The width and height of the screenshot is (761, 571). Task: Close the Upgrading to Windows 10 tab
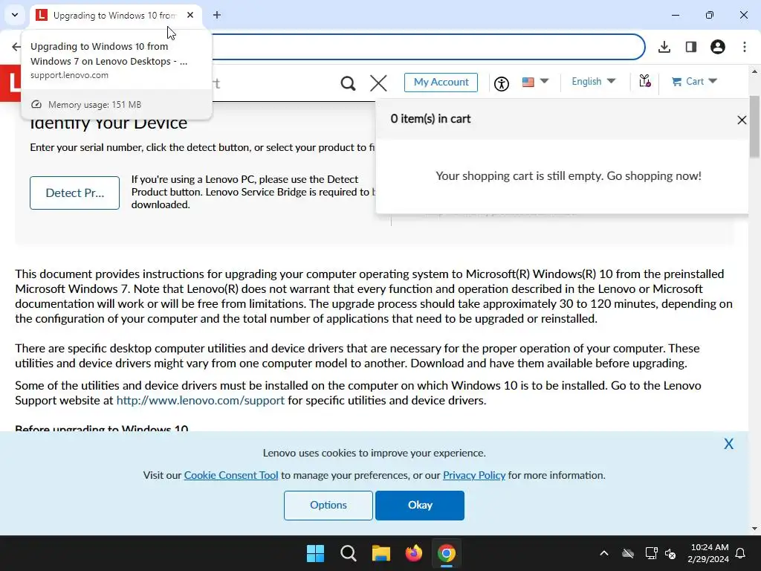[x=190, y=15]
